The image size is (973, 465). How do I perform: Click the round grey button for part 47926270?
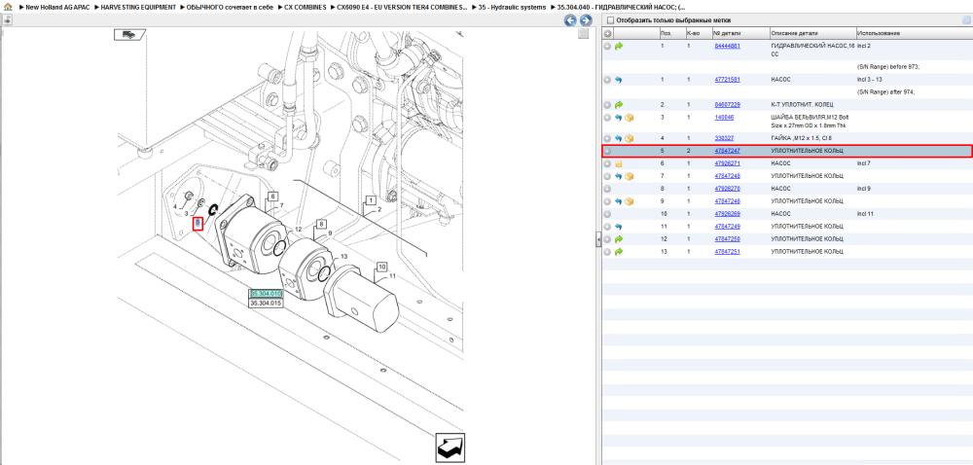(x=607, y=189)
